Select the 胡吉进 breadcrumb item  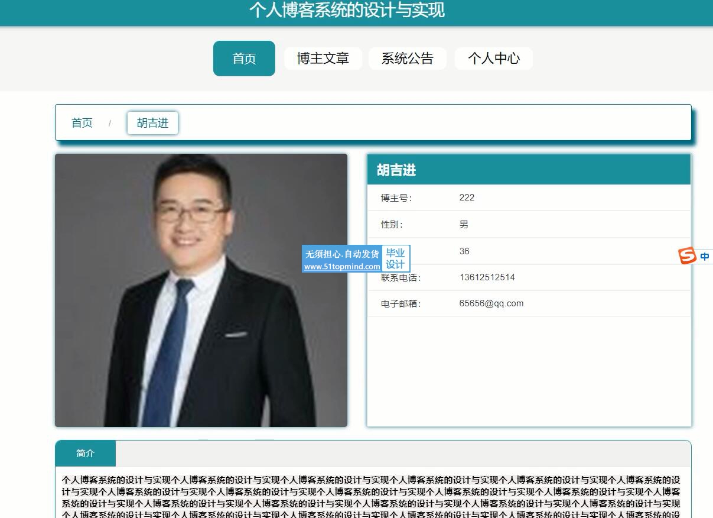pyautogui.click(x=152, y=123)
